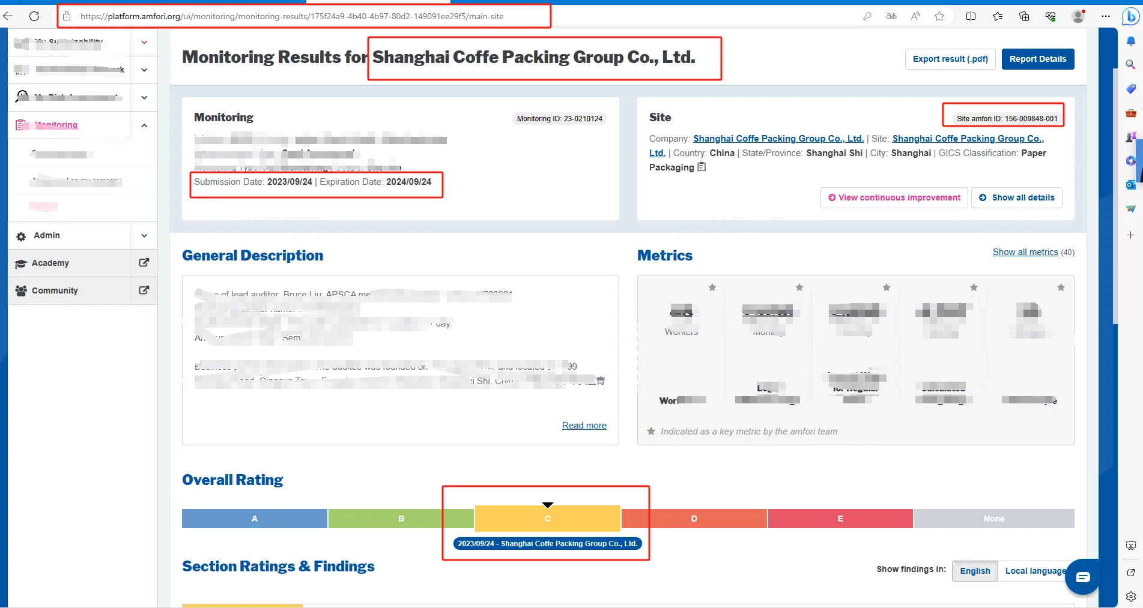
Task: Click the 2023/09/24 rating label pill
Action: [547, 544]
